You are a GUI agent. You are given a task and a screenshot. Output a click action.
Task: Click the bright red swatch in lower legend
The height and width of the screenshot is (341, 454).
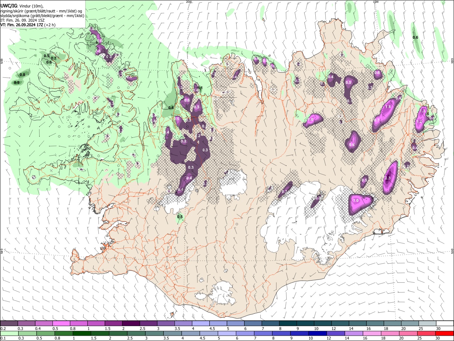tap(444, 333)
